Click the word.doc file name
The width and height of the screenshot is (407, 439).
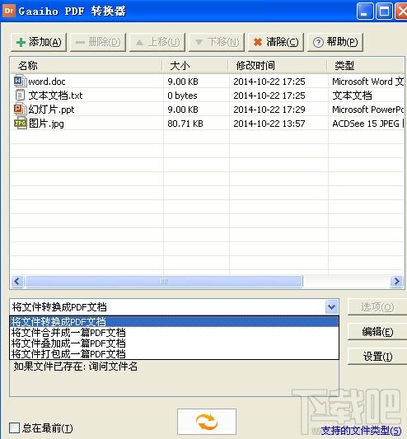click(47, 82)
